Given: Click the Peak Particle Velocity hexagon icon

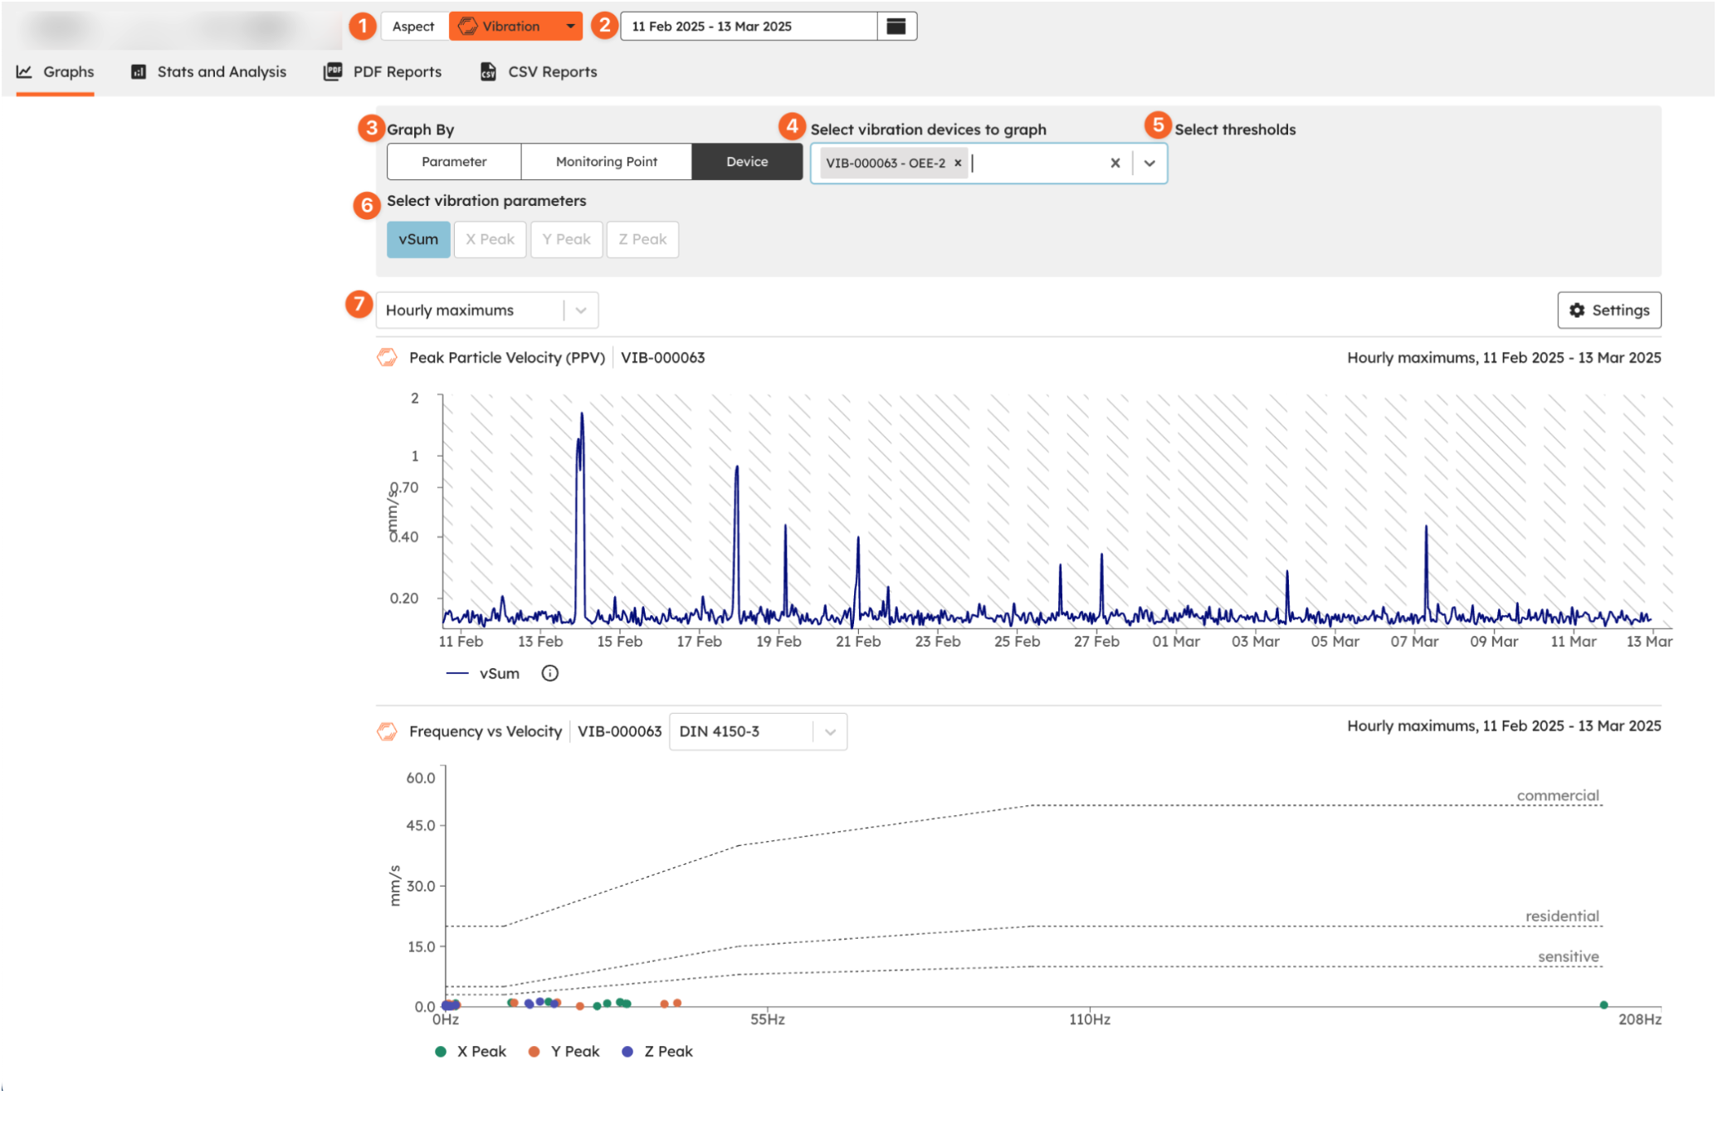Looking at the screenshot, I should [x=387, y=358].
